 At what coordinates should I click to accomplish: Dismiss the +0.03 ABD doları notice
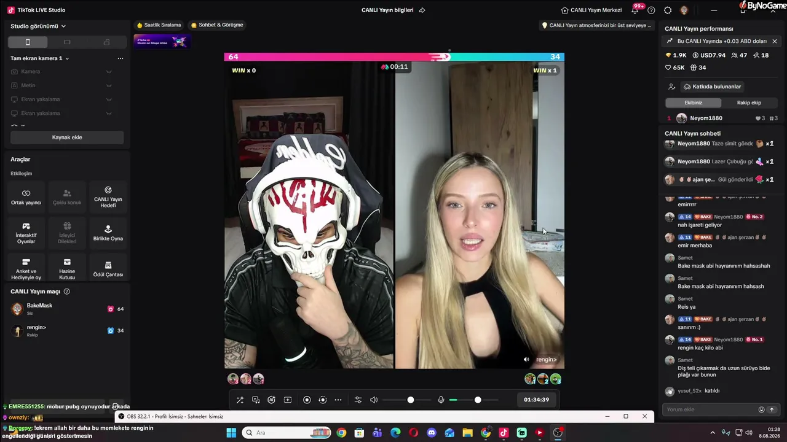(x=774, y=41)
